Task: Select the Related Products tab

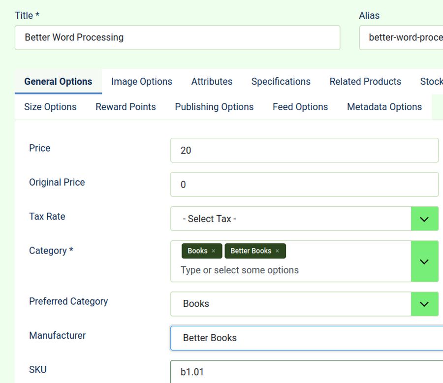Action: (365, 82)
